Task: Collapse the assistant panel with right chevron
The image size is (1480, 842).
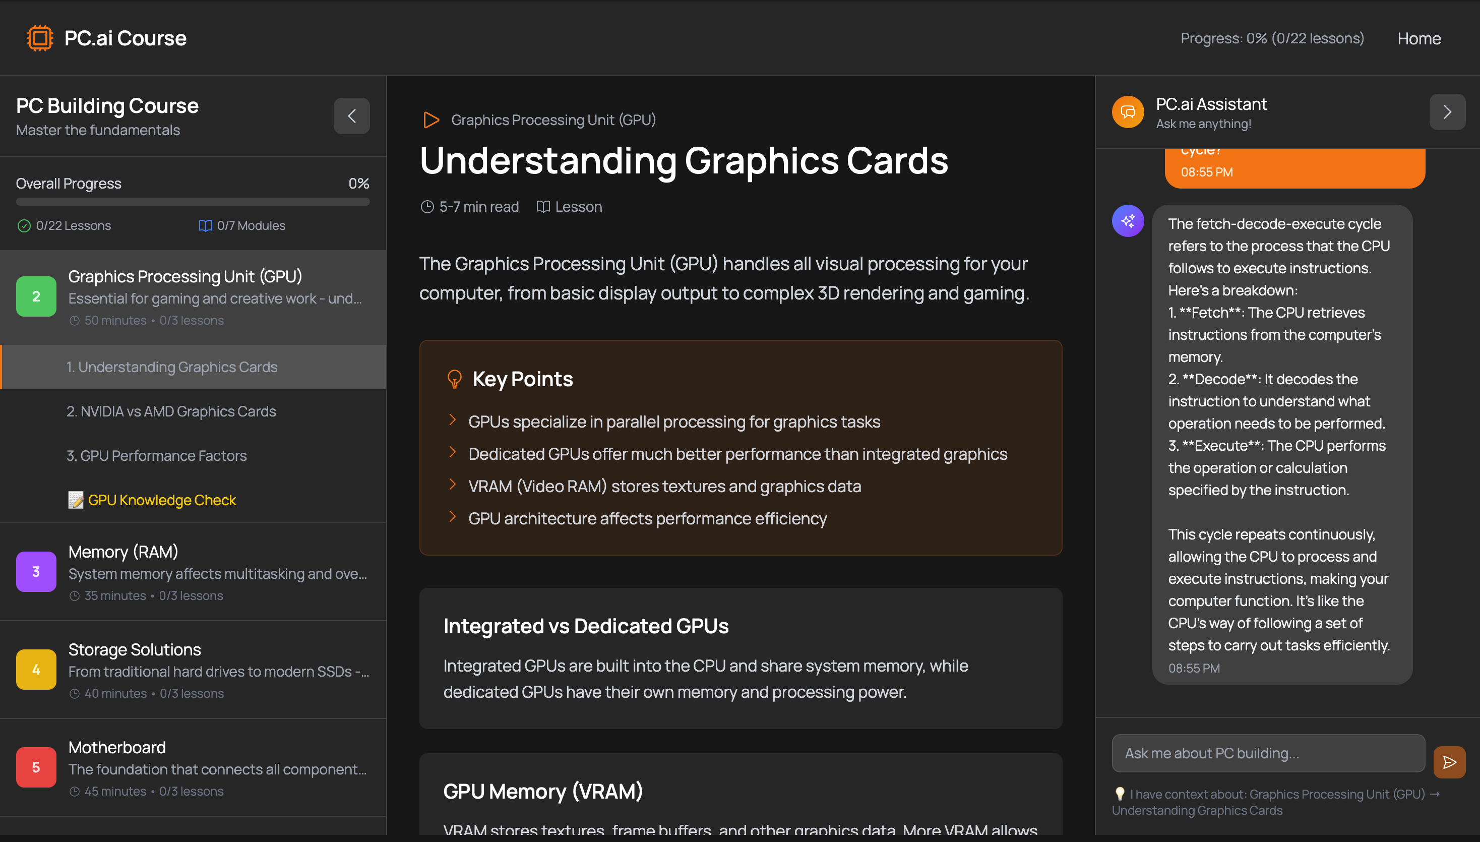Action: (1447, 111)
